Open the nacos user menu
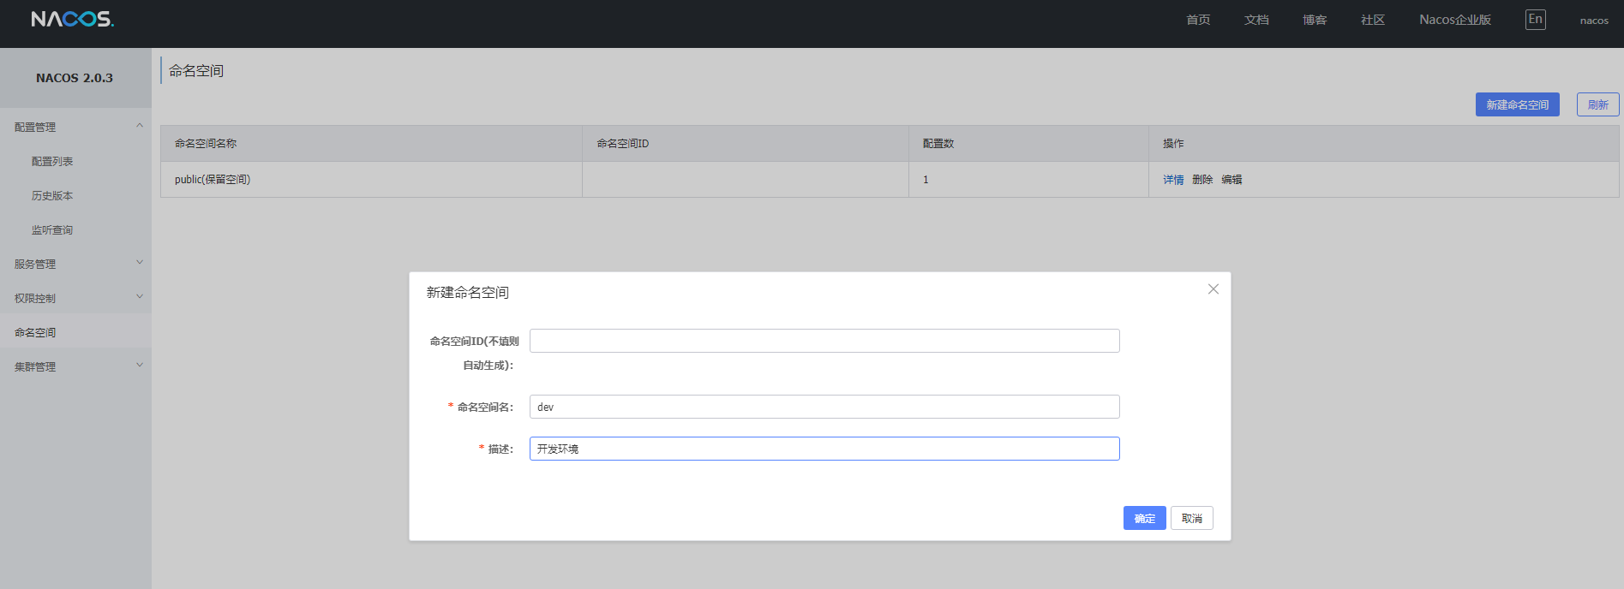The width and height of the screenshot is (1624, 589). tap(1594, 21)
